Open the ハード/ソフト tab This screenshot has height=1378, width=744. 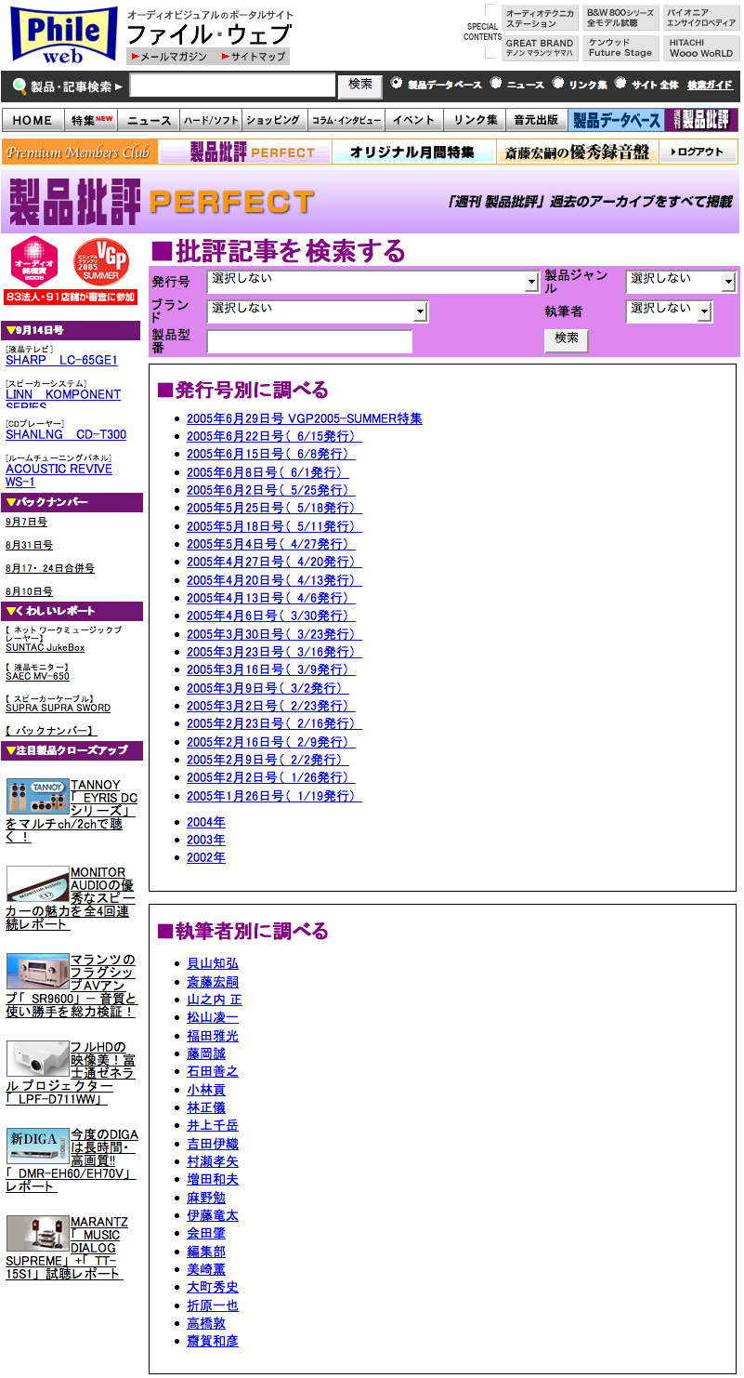tap(211, 120)
